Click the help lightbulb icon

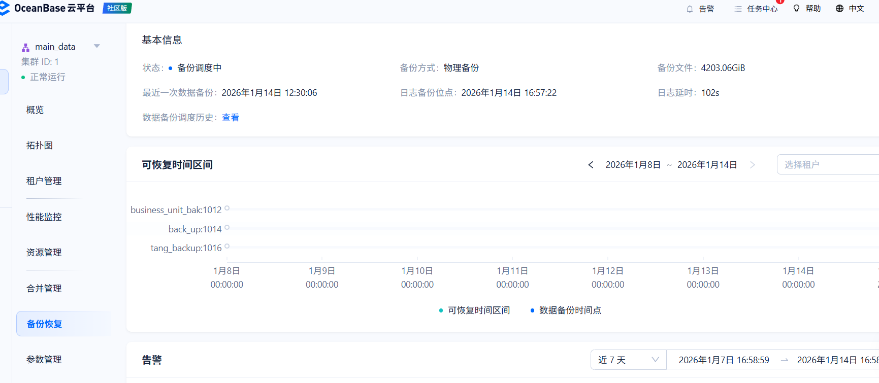point(796,9)
